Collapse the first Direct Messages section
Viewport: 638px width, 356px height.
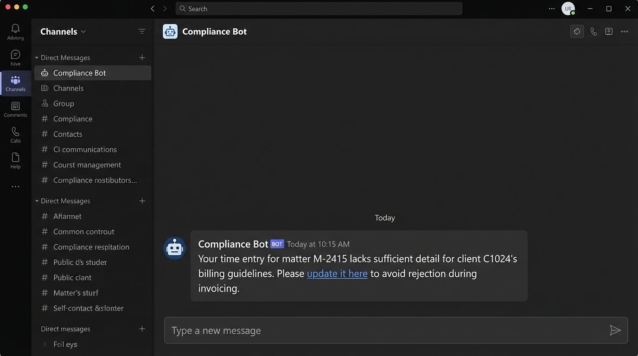pyautogui.click(x=37, y=58)
